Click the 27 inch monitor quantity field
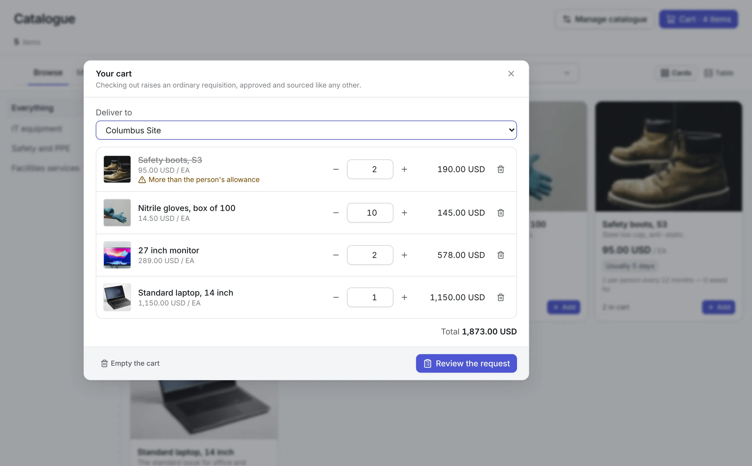Viewport: 752px width, 466px height. pyautogui.click(x=370, y=255)
